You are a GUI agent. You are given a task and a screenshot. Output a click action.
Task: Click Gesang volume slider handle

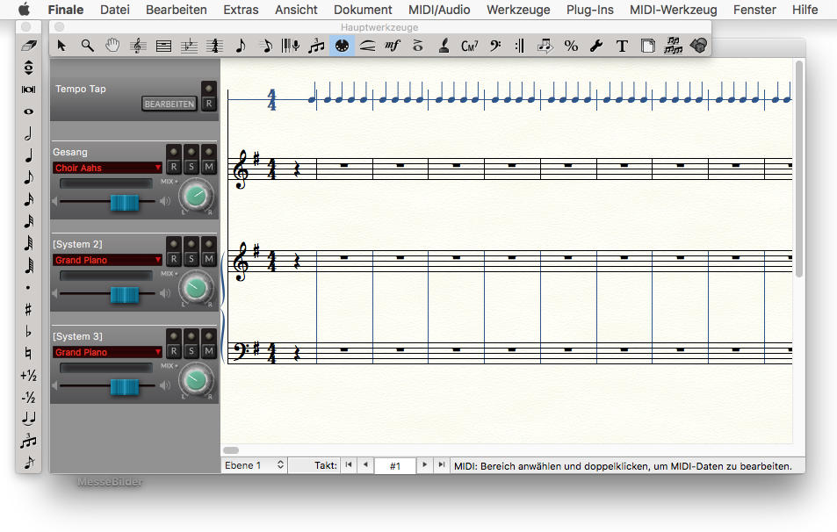(x=125, y=202)
